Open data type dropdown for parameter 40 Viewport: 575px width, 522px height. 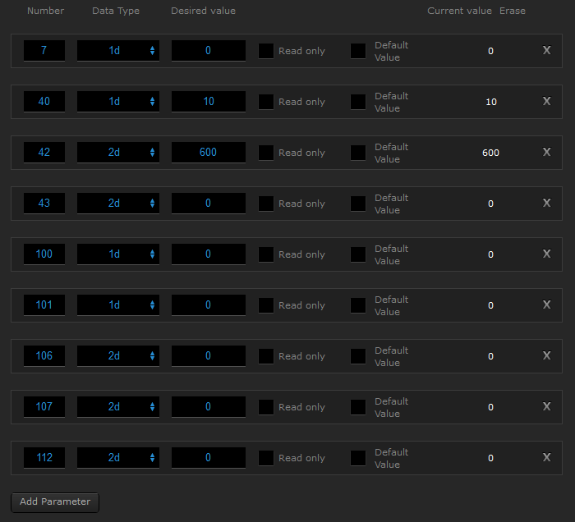click(x=118, y=102)
